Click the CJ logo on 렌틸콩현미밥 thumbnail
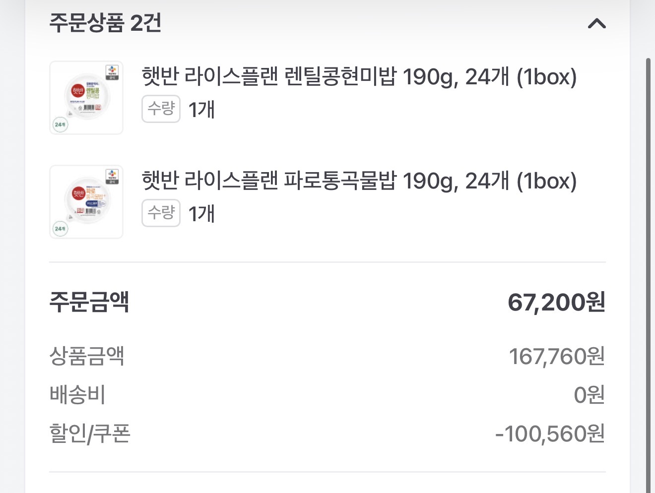655x493 pixels. coord(112,71)
